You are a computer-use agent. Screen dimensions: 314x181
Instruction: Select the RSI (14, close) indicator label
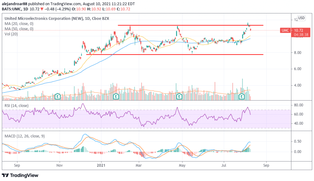[x=17, y=106]
